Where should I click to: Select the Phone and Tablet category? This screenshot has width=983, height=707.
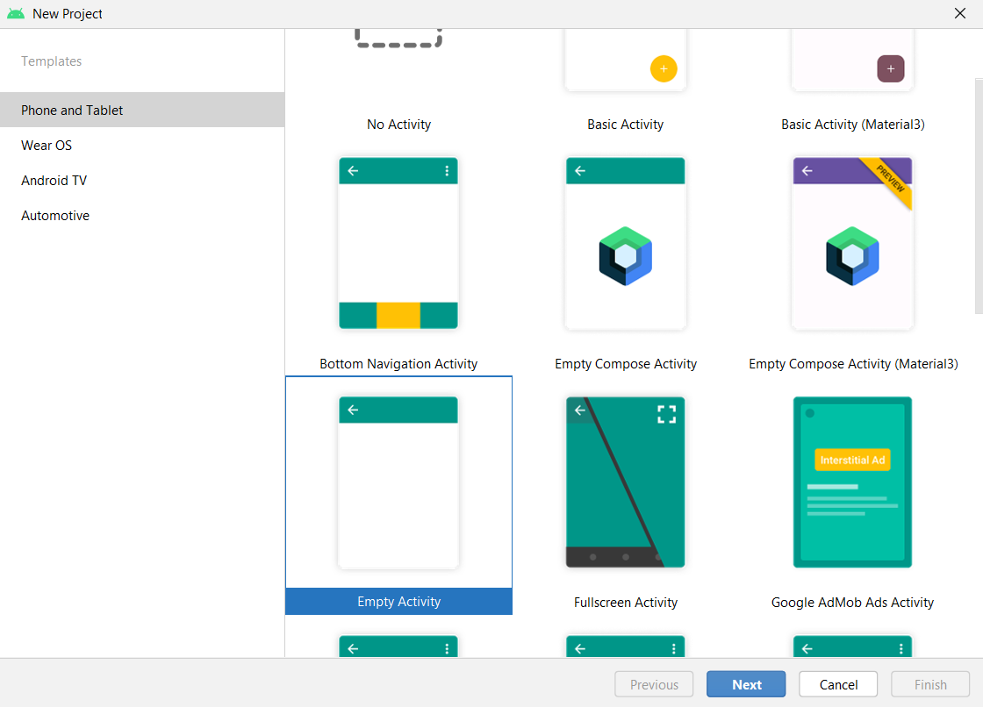72,110
